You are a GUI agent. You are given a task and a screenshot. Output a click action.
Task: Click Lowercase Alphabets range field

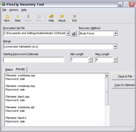(x=58, y=47)
